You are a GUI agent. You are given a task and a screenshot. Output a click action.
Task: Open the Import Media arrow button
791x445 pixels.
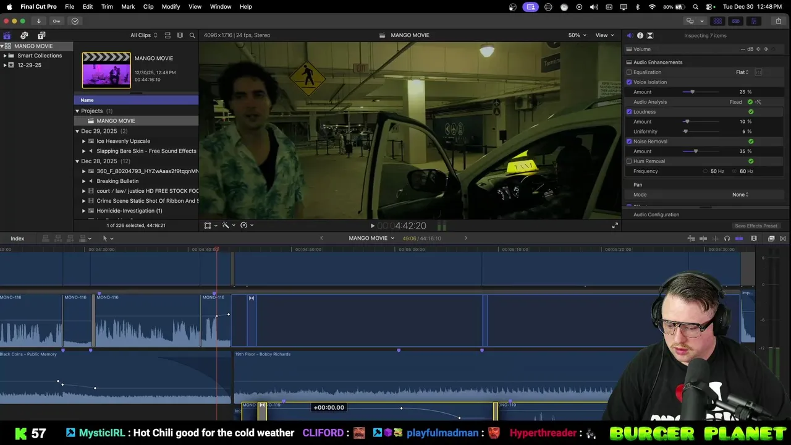pyautogui.click(x=38, y=21)
